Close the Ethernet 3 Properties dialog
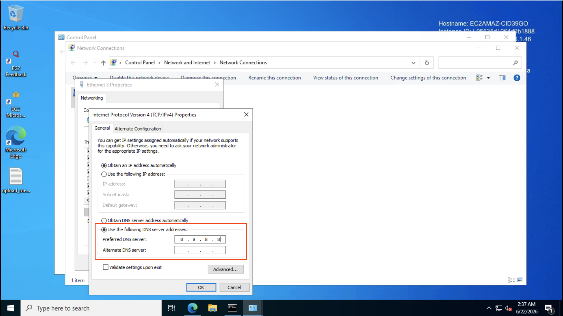 pyautogui.click(x=217, y=85)
